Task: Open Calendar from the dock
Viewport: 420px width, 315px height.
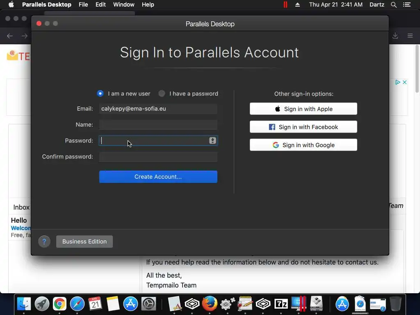Action: point(95,304)
